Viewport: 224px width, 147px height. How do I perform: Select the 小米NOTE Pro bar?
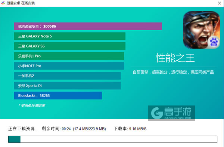(x=69, y=66)
